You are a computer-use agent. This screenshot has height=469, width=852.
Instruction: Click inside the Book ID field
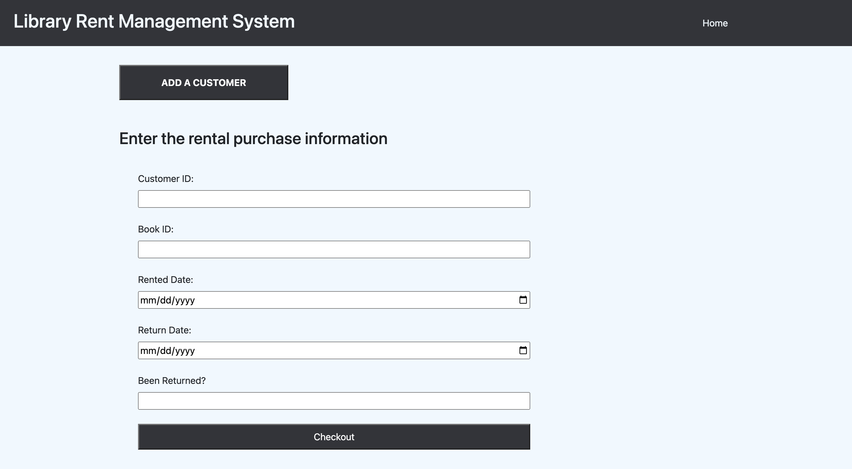click(x=334, y=249)
